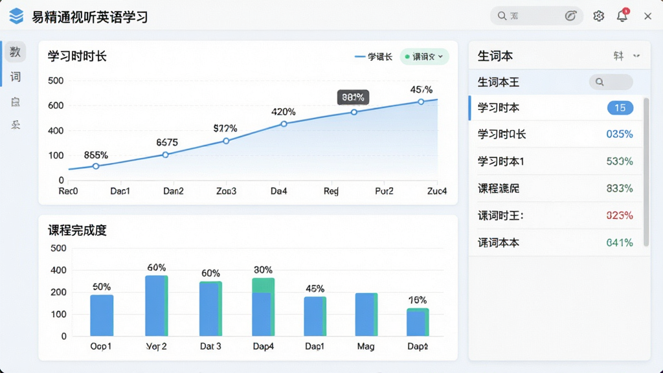
Task: Focus the search field in the 生词本王 row
Action: (611, 82)
